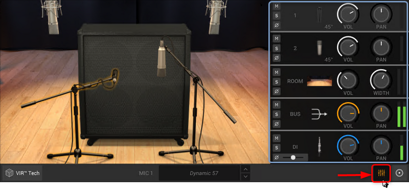Select the condenser mic on right stand
This screenshot has height=196, width=409.
pos(162,59)
